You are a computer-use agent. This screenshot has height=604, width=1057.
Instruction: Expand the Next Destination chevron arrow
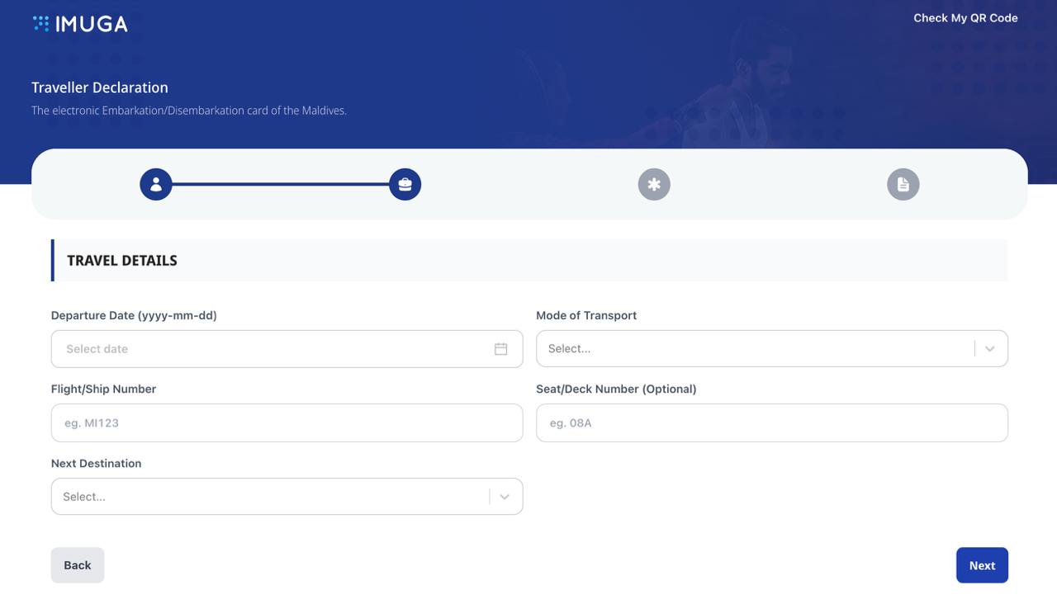click(x=504, y=497)
